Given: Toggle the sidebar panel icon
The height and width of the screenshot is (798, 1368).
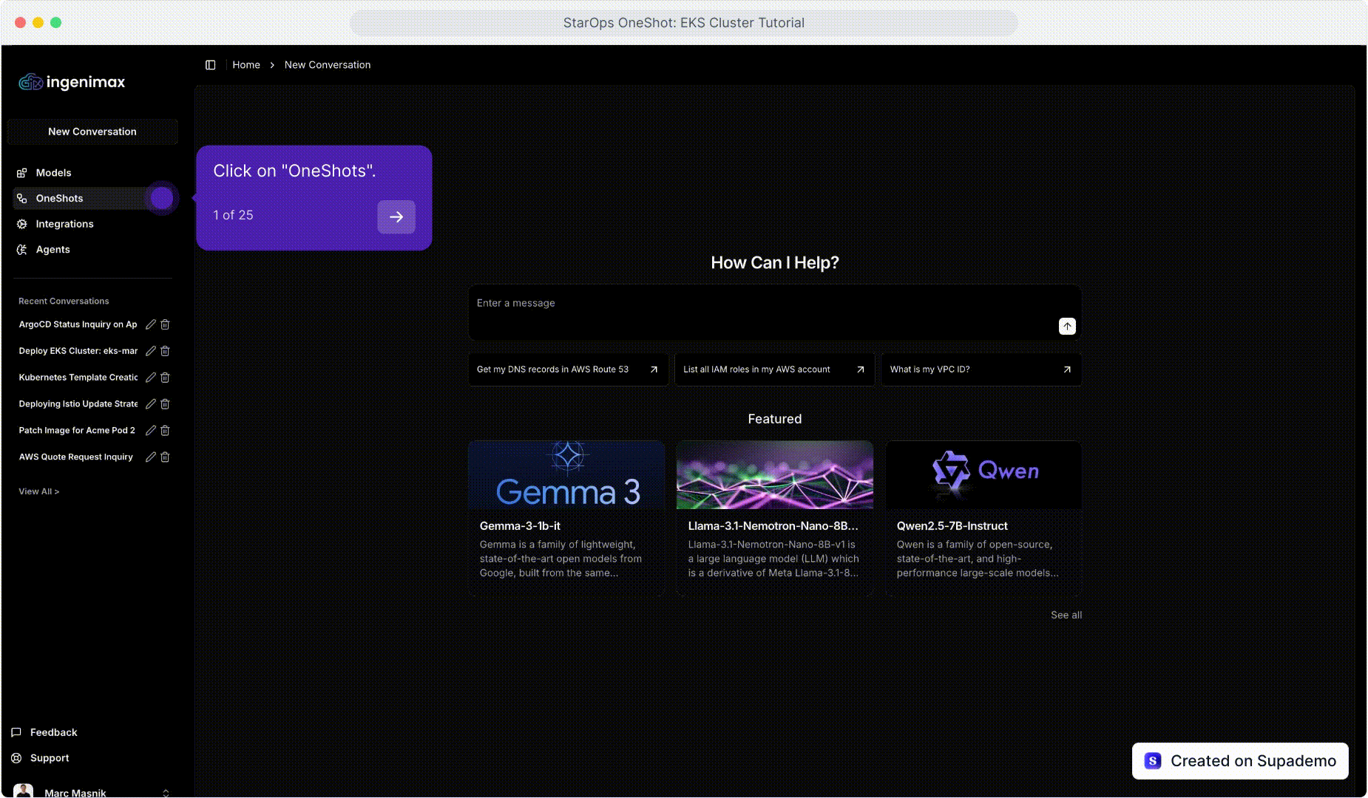Looking at the screenshot, I should (210, 65).
